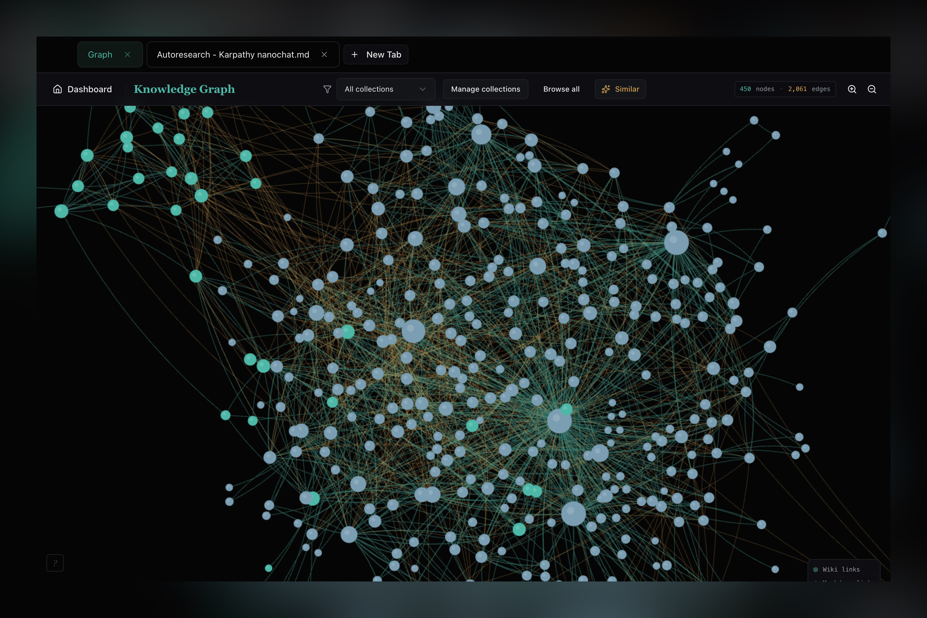
Task: Open a New Tab
Action: click(x=376, y=54)
